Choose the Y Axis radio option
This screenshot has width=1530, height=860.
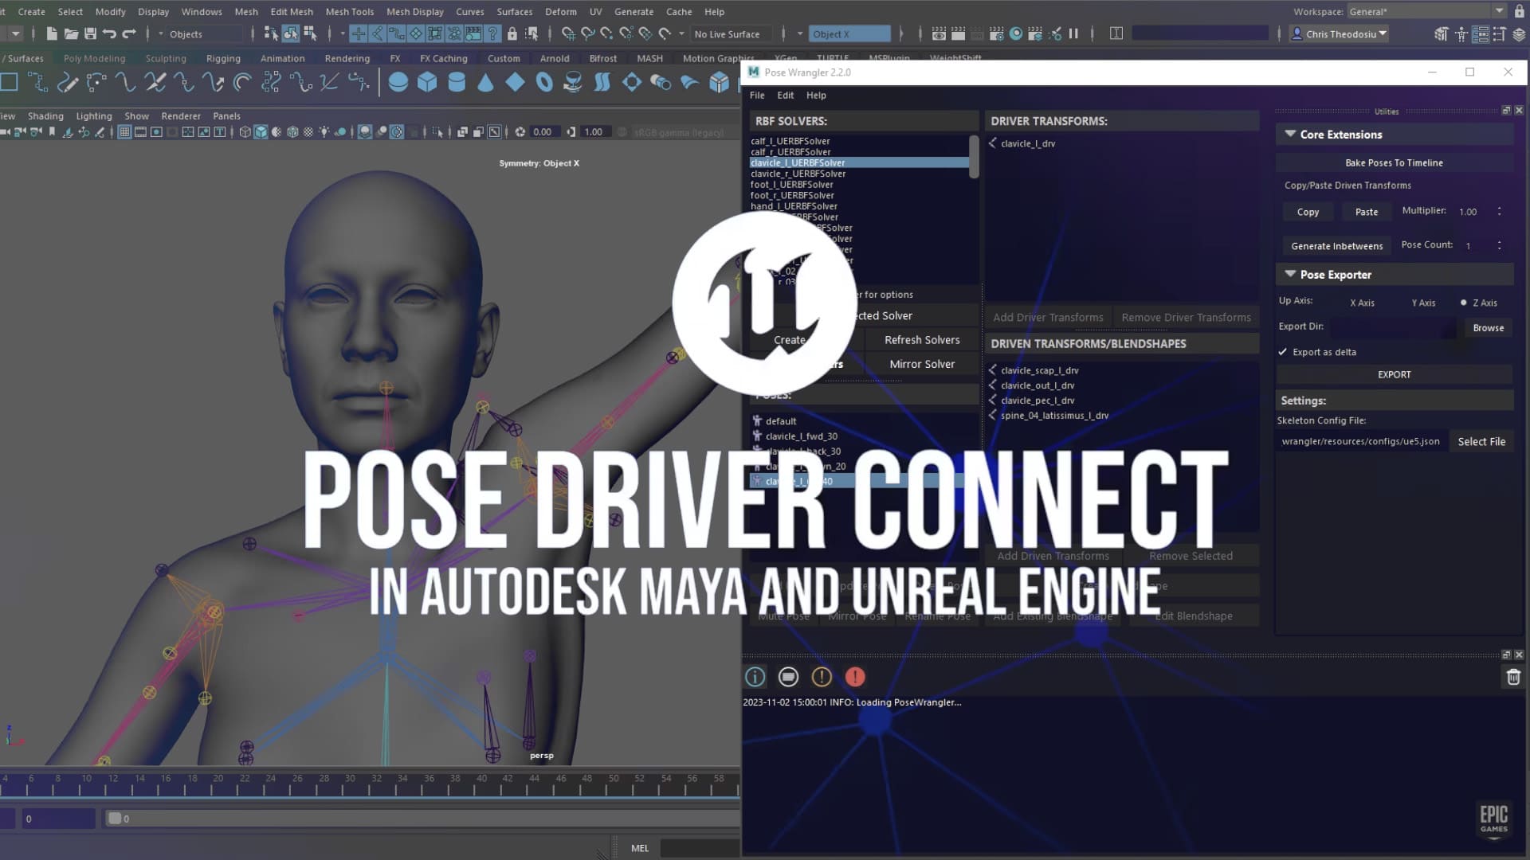(1422, 303)
